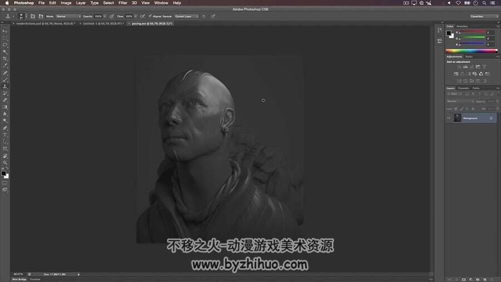This screenshot has width=501, height=282.
Task: Open the Filter menu
Action: 122,3
